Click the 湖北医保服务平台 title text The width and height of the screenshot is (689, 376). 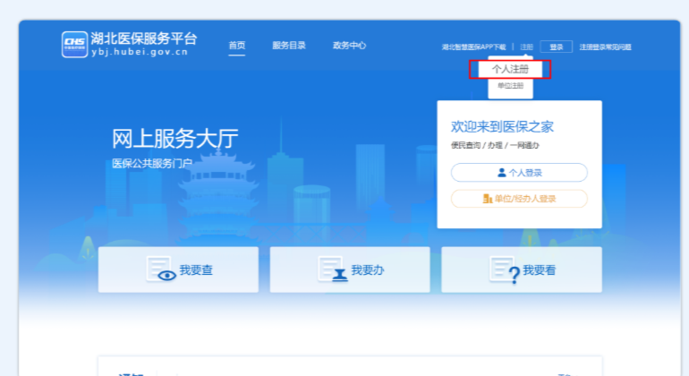(x=144, y=38)
